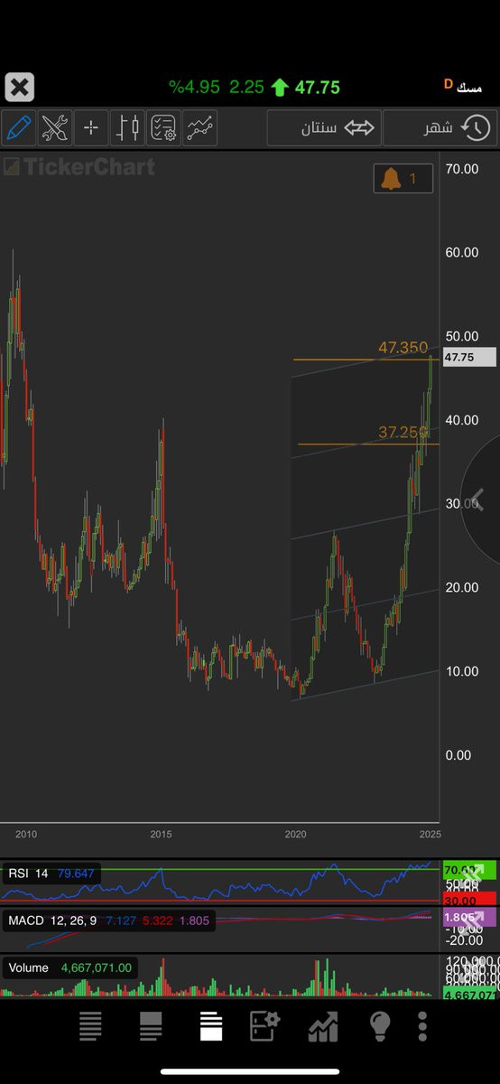Viewport: 500px width, 1084px height.
Task: Change the candlestick chart type
Action: tap(127, 128)
